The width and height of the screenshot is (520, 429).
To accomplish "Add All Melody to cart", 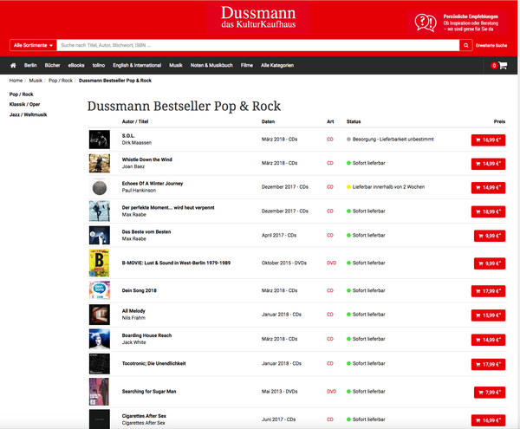I will point(488,315).
